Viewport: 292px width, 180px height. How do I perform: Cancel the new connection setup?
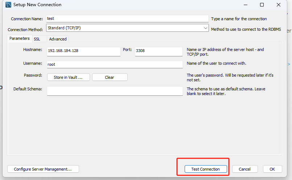[x=245, y=169]
